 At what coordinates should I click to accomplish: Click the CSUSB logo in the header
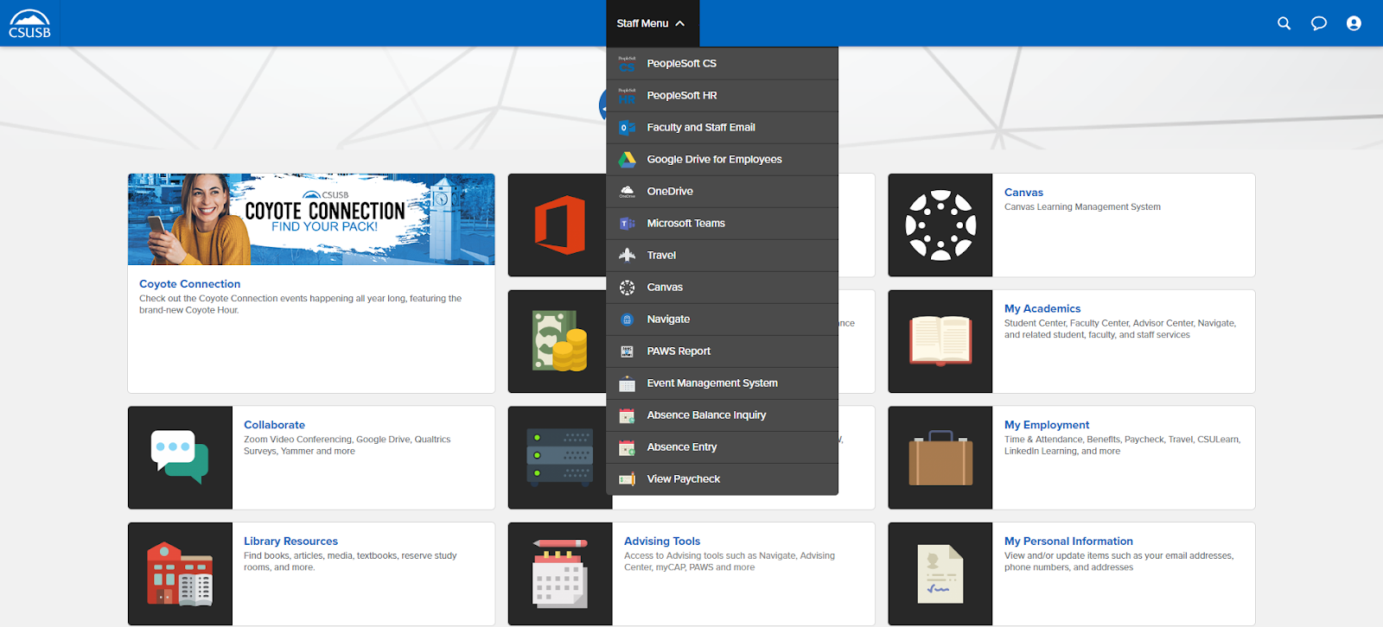(x=30, y=23)
